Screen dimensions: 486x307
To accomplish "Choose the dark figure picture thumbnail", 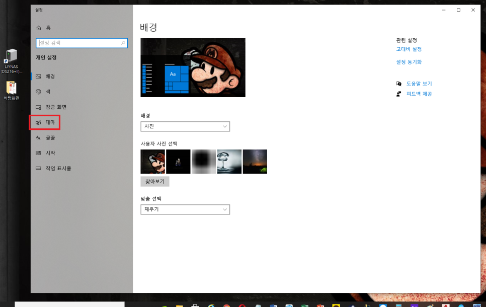I will pos(178,162).
